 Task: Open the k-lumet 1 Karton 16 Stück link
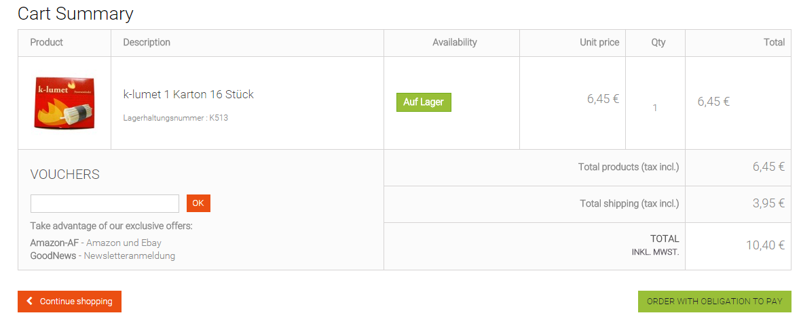(x=188, y=94)
